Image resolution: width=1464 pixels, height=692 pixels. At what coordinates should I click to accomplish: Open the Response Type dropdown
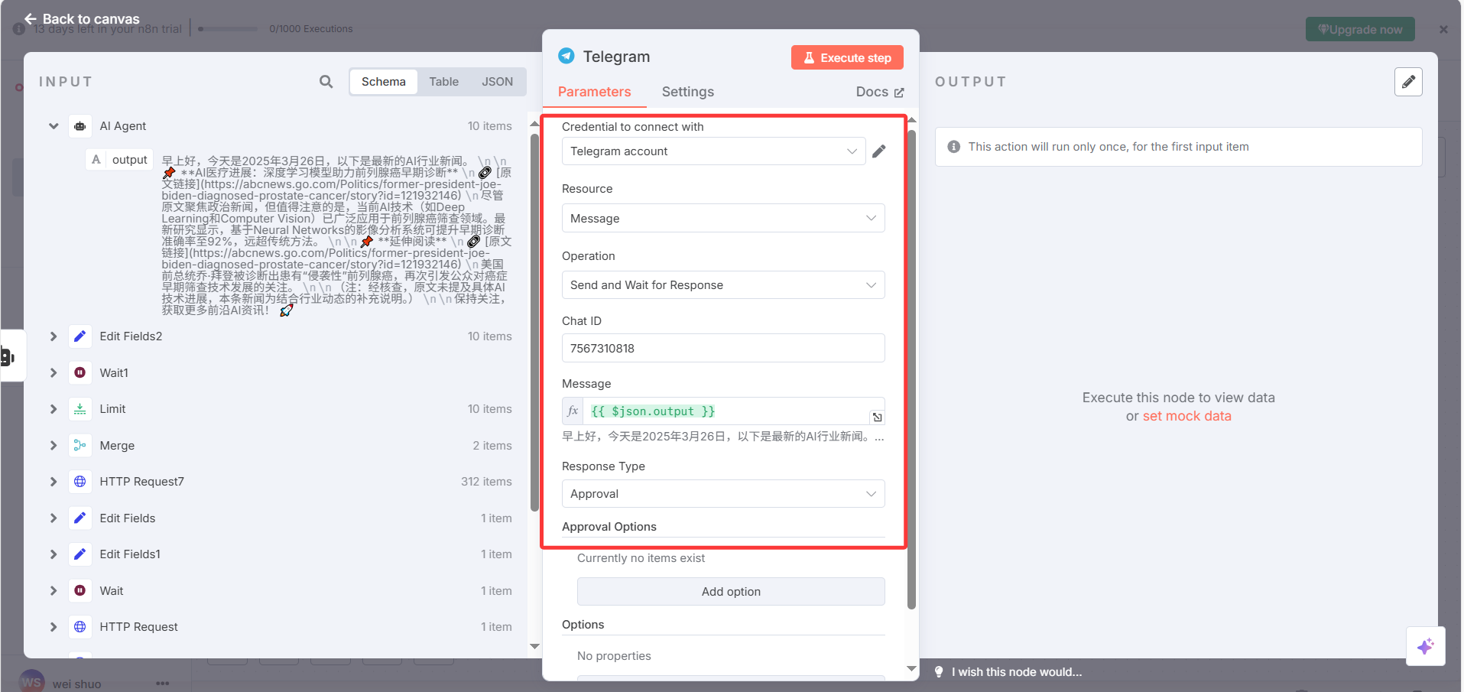click(723, 494)
